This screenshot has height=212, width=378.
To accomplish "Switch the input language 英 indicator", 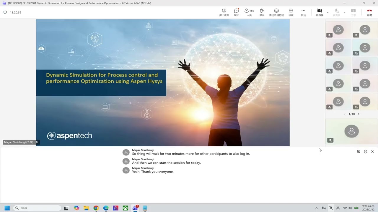I will (x=338, y=208).
